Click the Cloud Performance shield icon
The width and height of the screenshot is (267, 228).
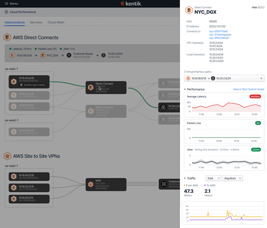point(6,12)
